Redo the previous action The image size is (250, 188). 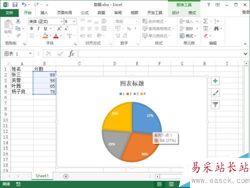tap(36, 5)
